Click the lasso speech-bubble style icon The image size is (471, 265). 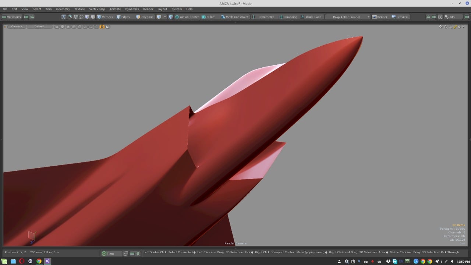(81, 17)
